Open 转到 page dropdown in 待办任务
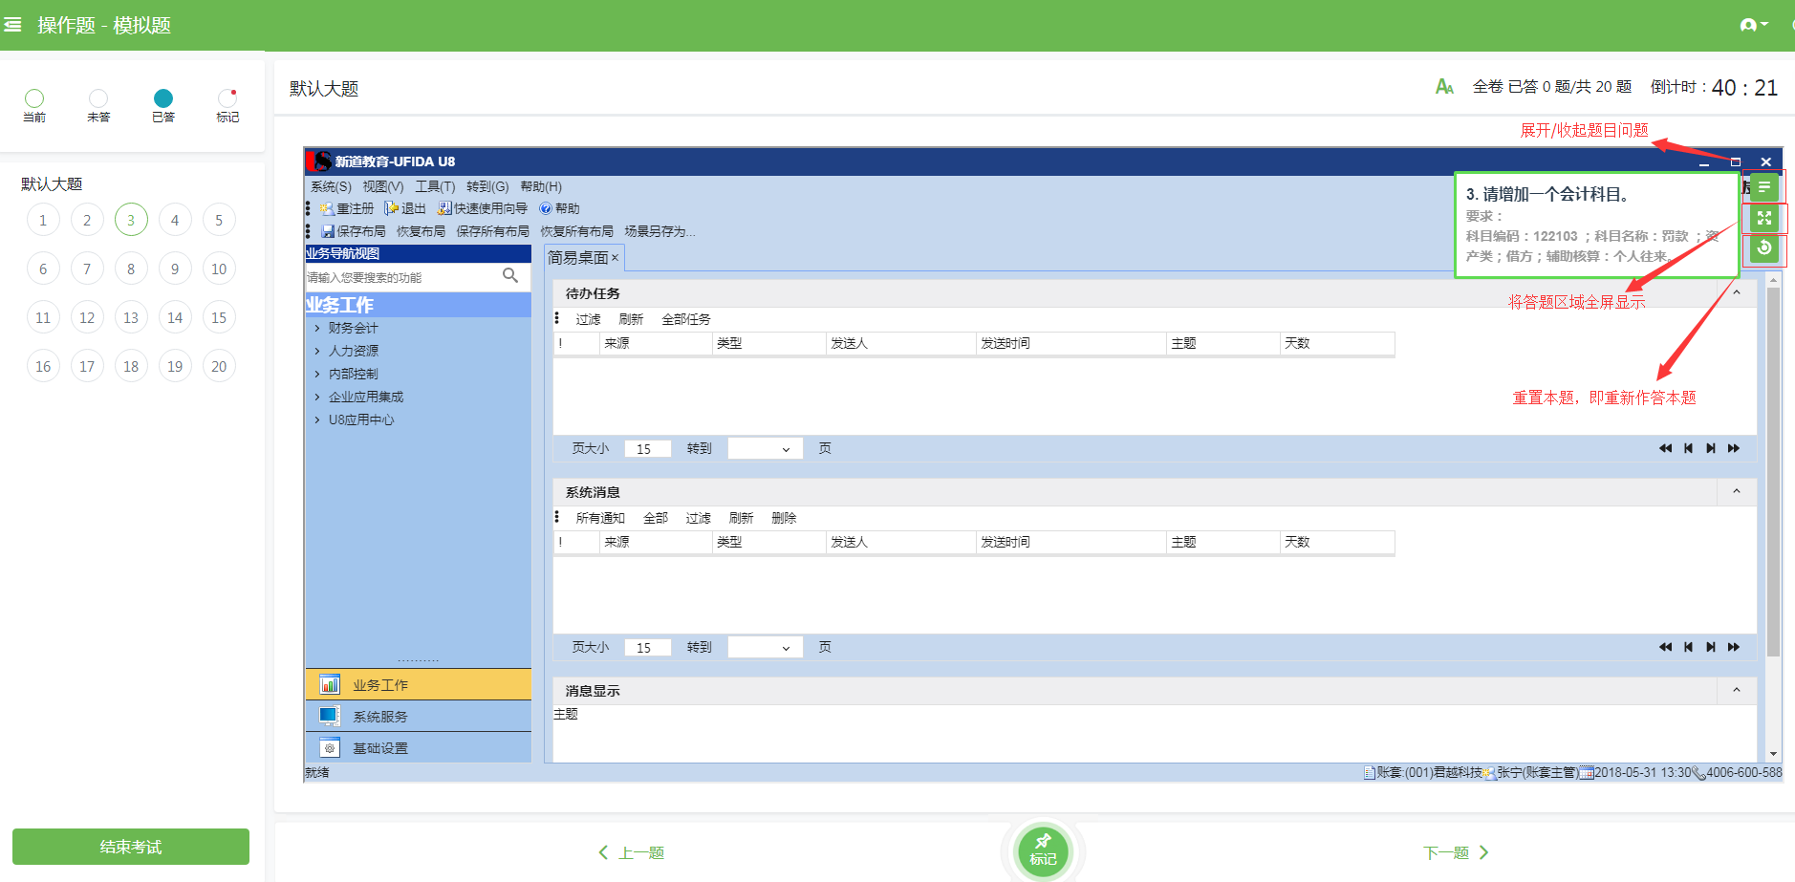Screen dimensions: 1795x882 pos(765,448)
